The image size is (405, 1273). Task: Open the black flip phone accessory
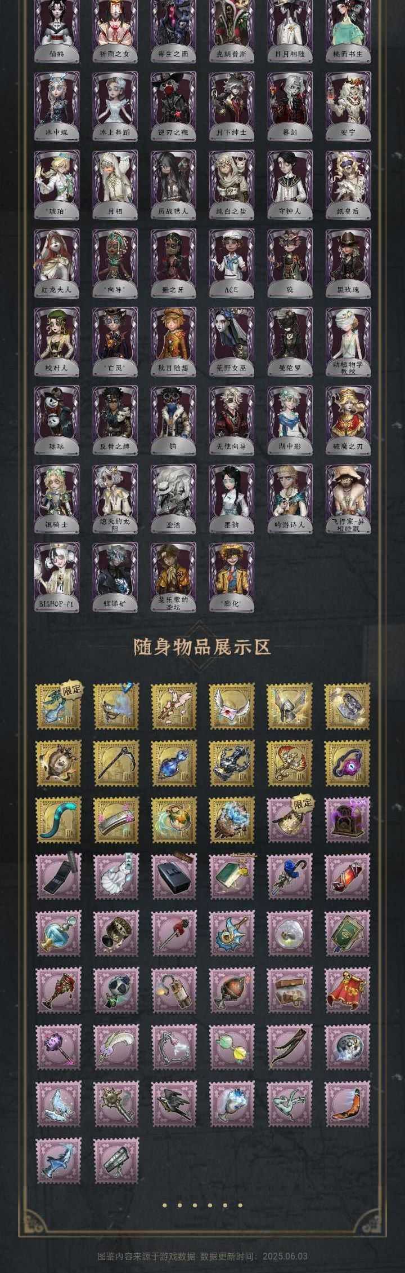tap(58, 877)
